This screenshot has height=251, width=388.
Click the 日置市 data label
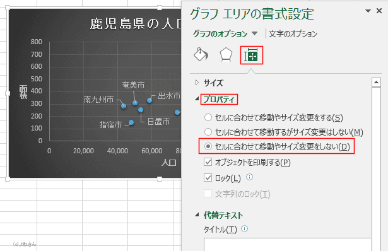[x=158, y=122]
